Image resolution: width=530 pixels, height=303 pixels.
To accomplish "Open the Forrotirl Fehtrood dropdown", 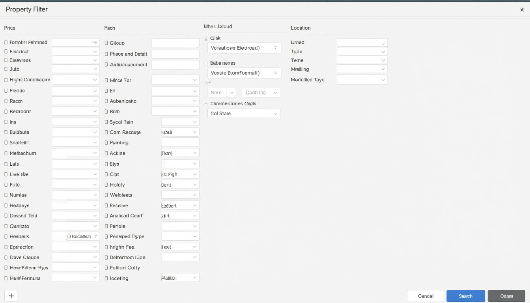I will point(76,43).
